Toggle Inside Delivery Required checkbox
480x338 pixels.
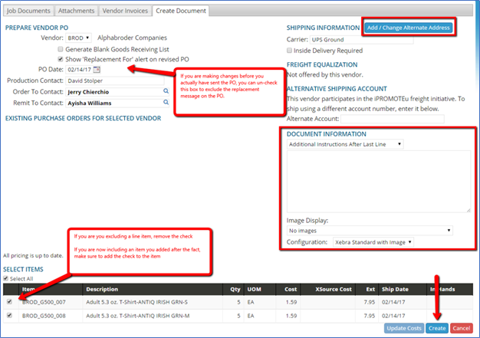[290, 51]
